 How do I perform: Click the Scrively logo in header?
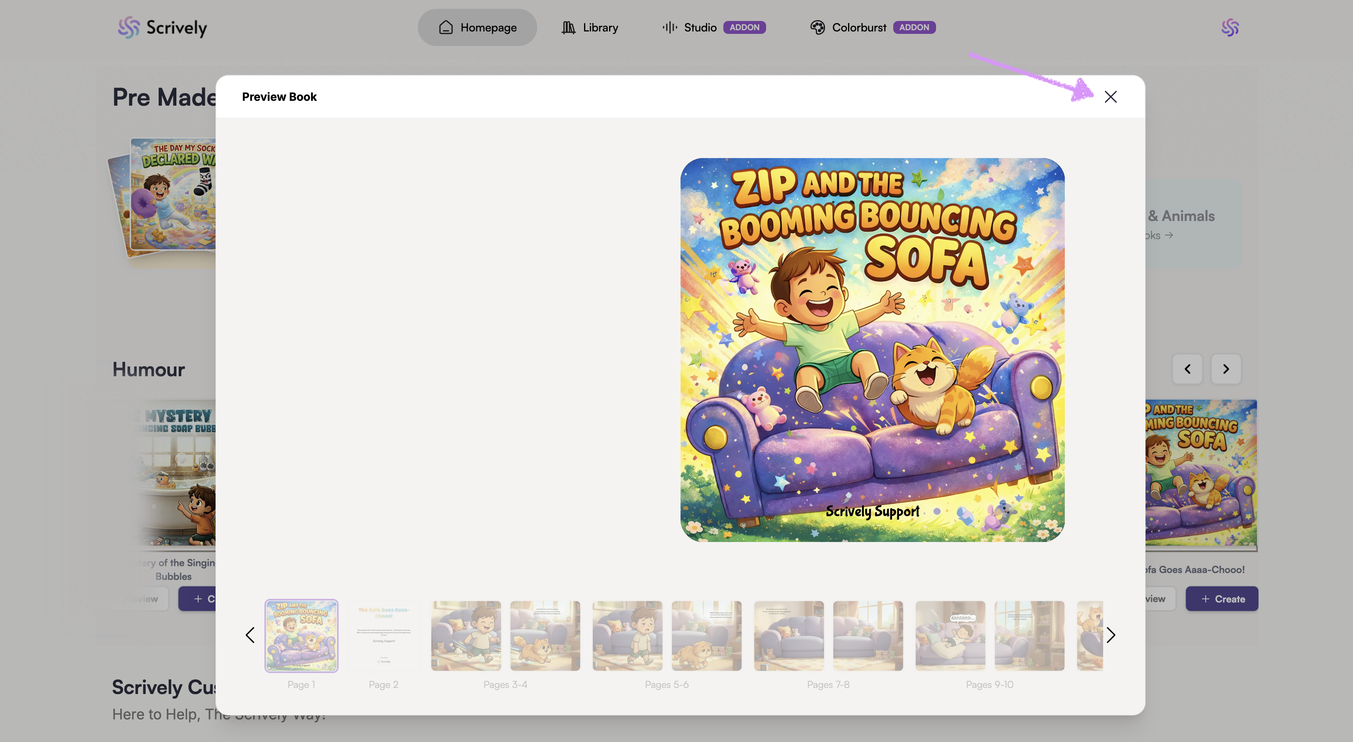click(x=162, y=27)
